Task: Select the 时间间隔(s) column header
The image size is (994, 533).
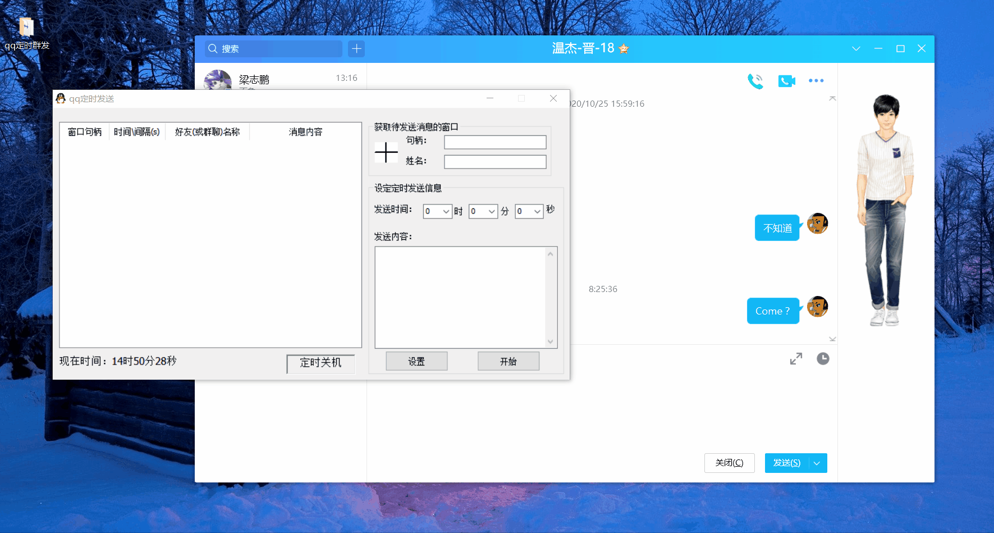Action: [137, 132]
